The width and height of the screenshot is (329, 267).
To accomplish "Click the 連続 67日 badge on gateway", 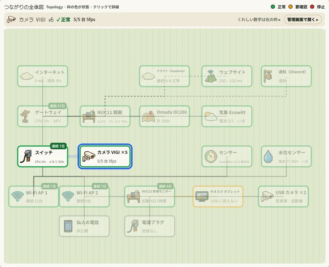I will [x=57, y=106].
